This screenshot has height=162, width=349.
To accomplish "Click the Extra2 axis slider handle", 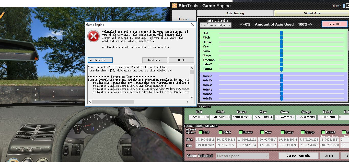I will click(x=281, y=64).
